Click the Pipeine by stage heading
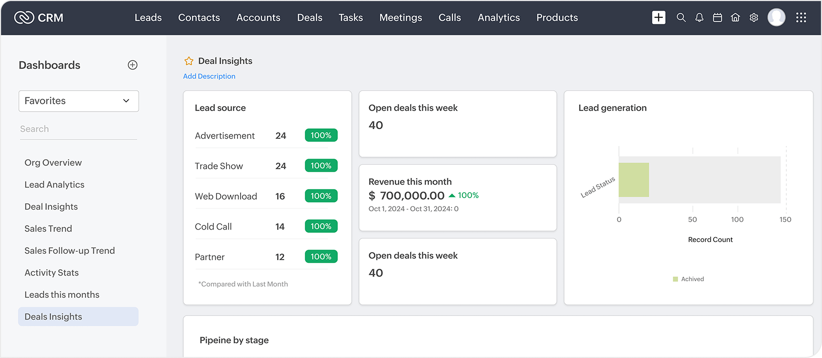This screenshot has height=358, width=822. (234, 340)
